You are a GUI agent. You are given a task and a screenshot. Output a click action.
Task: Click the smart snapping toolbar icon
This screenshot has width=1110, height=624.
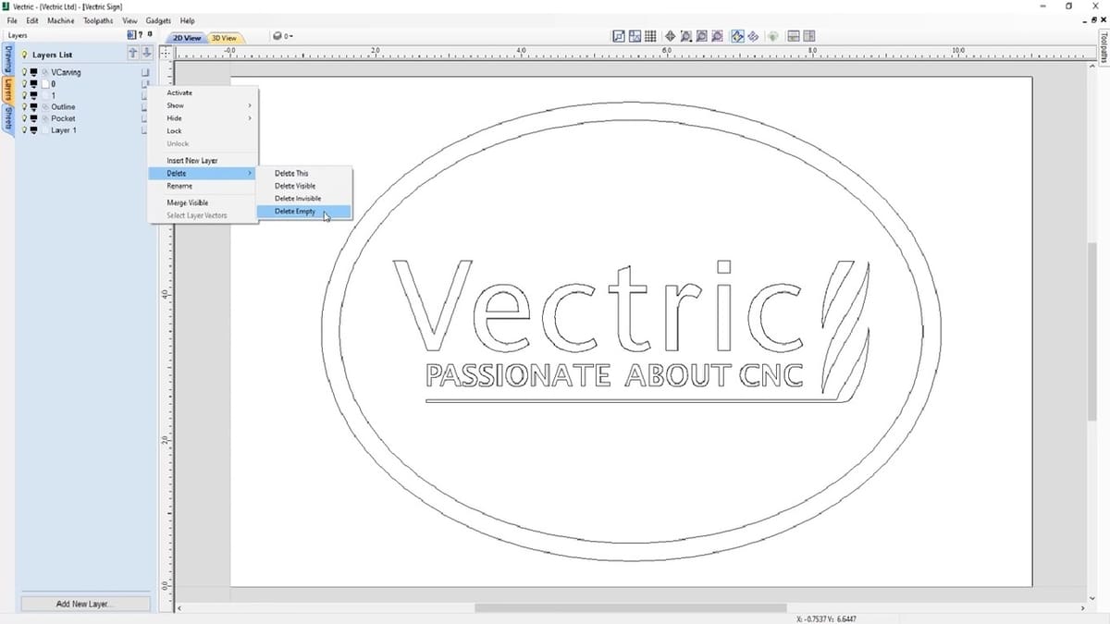(x=635, y=36)
